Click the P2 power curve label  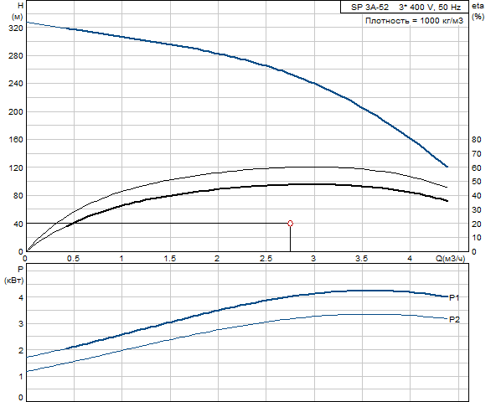click(455, 320)
